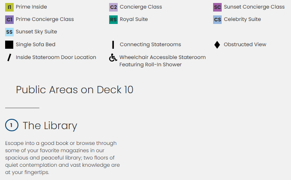Click the wheelchair accessible stateroom icon
The image size is (291, 180).
point(113,58)
